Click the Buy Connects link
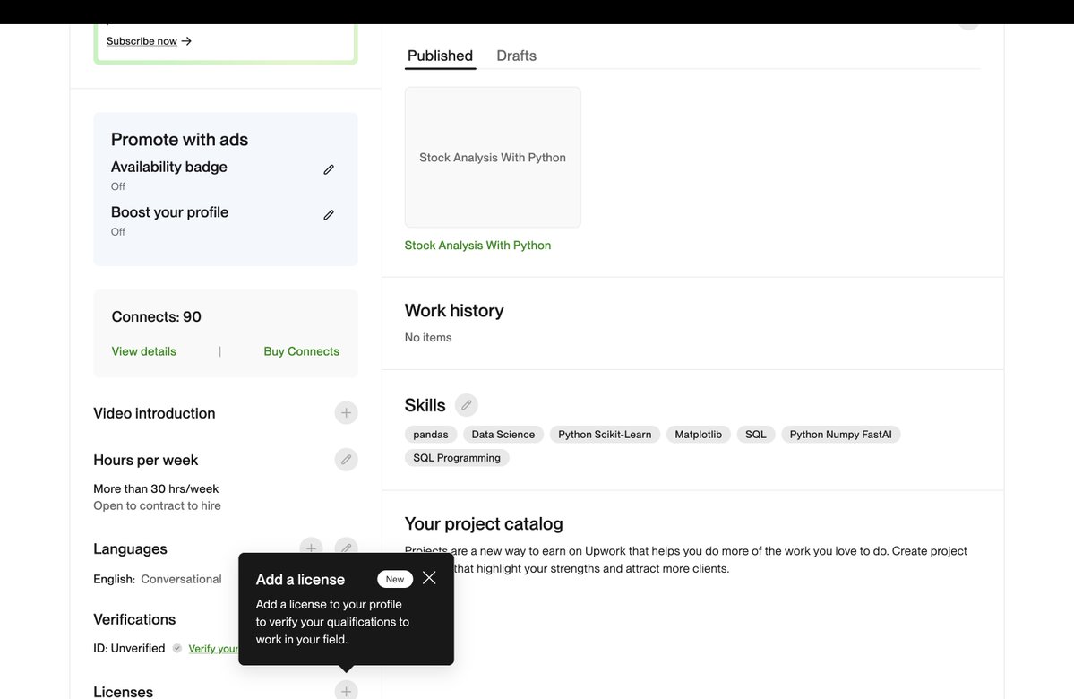The image size is (1074, 699). tap(301, 351)
